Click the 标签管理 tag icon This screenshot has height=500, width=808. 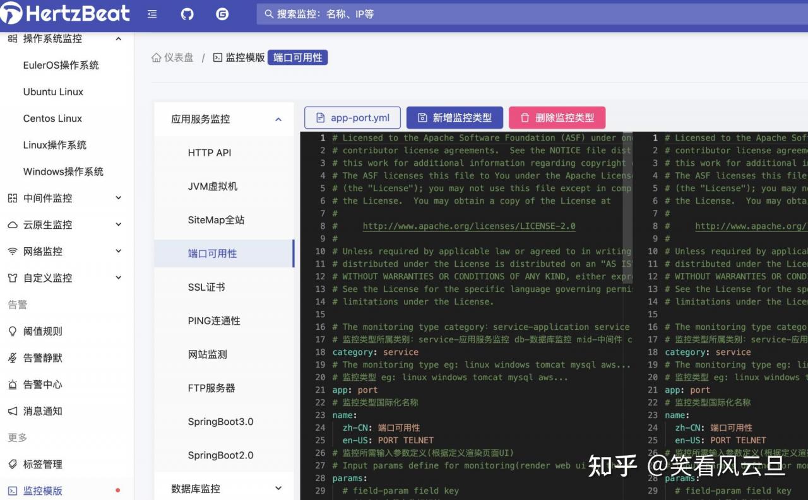click(x=12, y=464)
